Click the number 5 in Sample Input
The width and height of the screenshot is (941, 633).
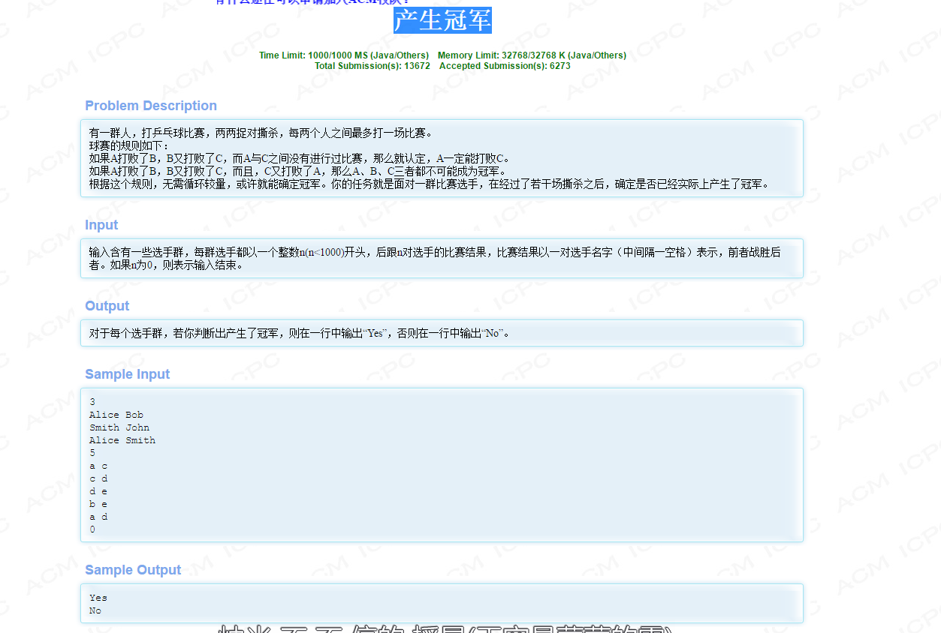(92, 453)
